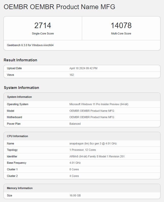Click the Memory Size value 16.00 GB

(75, 195)
